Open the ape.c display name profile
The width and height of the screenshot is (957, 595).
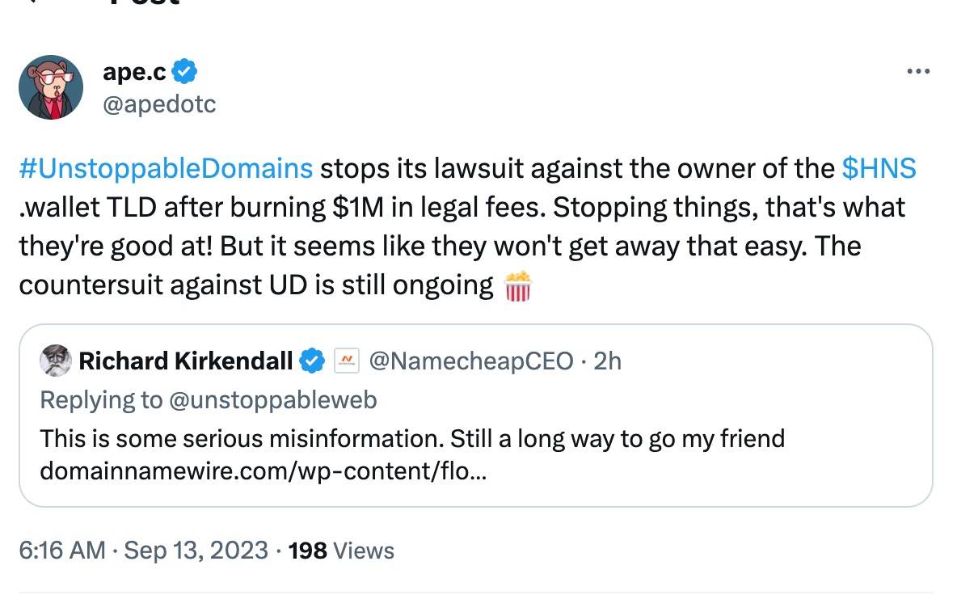coord(134,73)
